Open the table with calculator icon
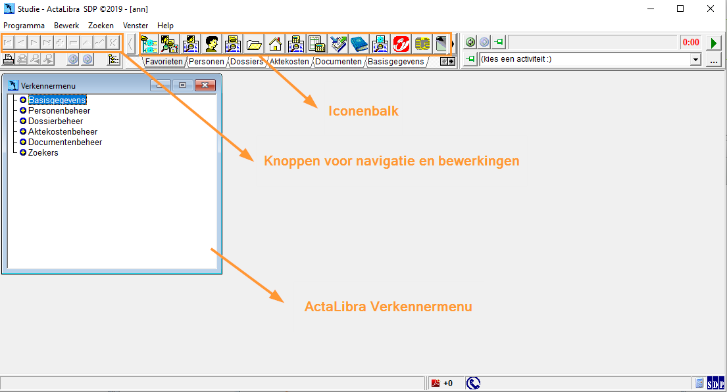The height and width of the screenshot is (392, 727). (317, 45)
